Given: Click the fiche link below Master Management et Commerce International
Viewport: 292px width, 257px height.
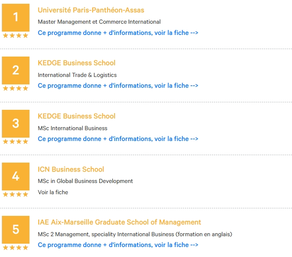Looking at the screenshot, I should [118, 33].
